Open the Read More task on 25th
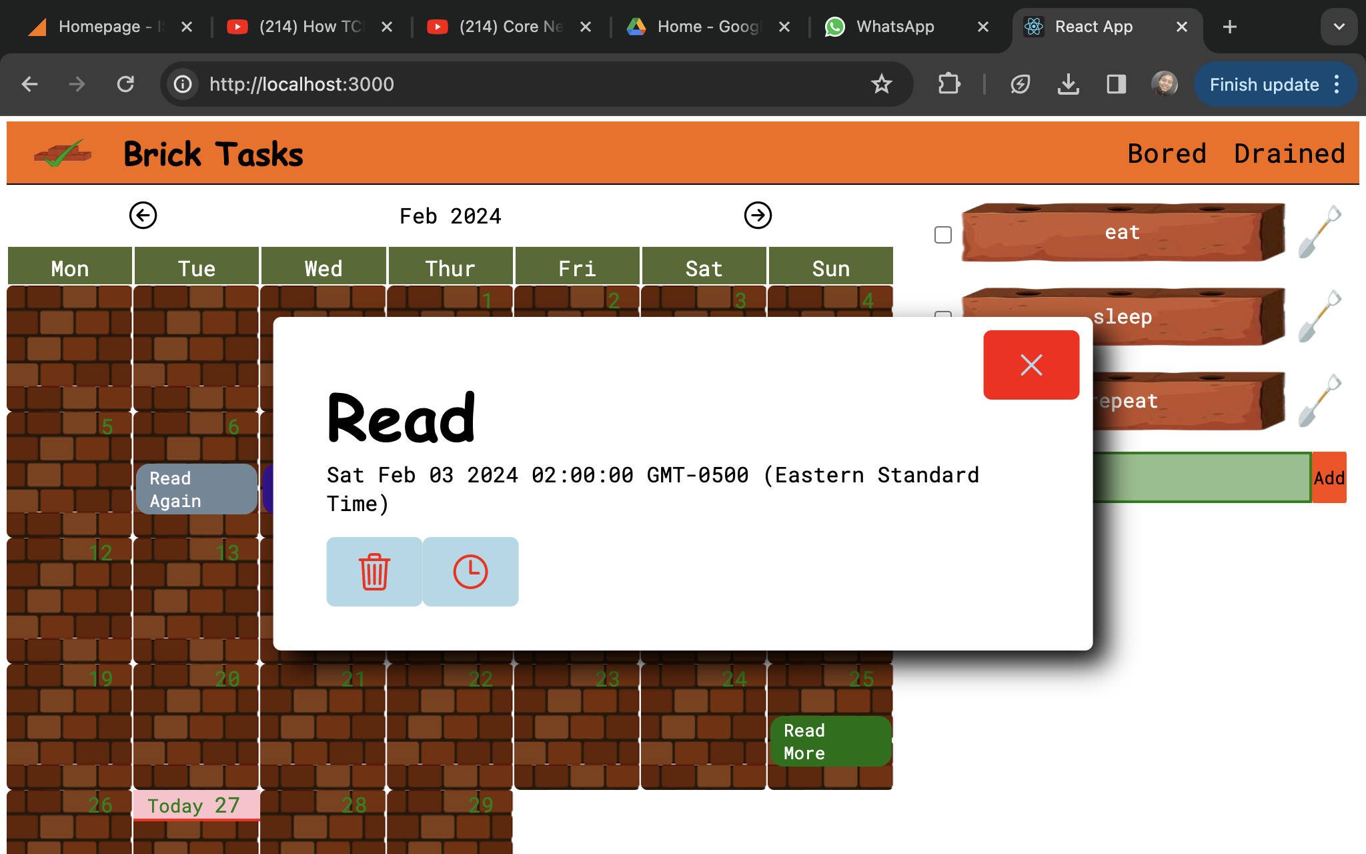Screen dimensions: 1366x854 [830, 741]
